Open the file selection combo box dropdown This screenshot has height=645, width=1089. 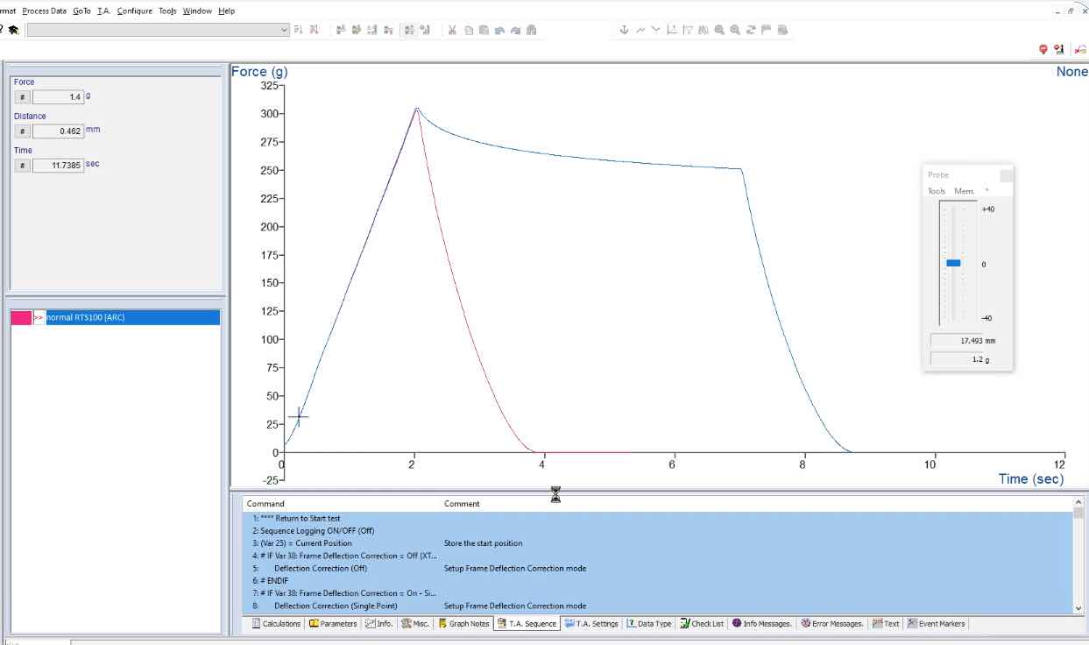(x=283, y=29)
